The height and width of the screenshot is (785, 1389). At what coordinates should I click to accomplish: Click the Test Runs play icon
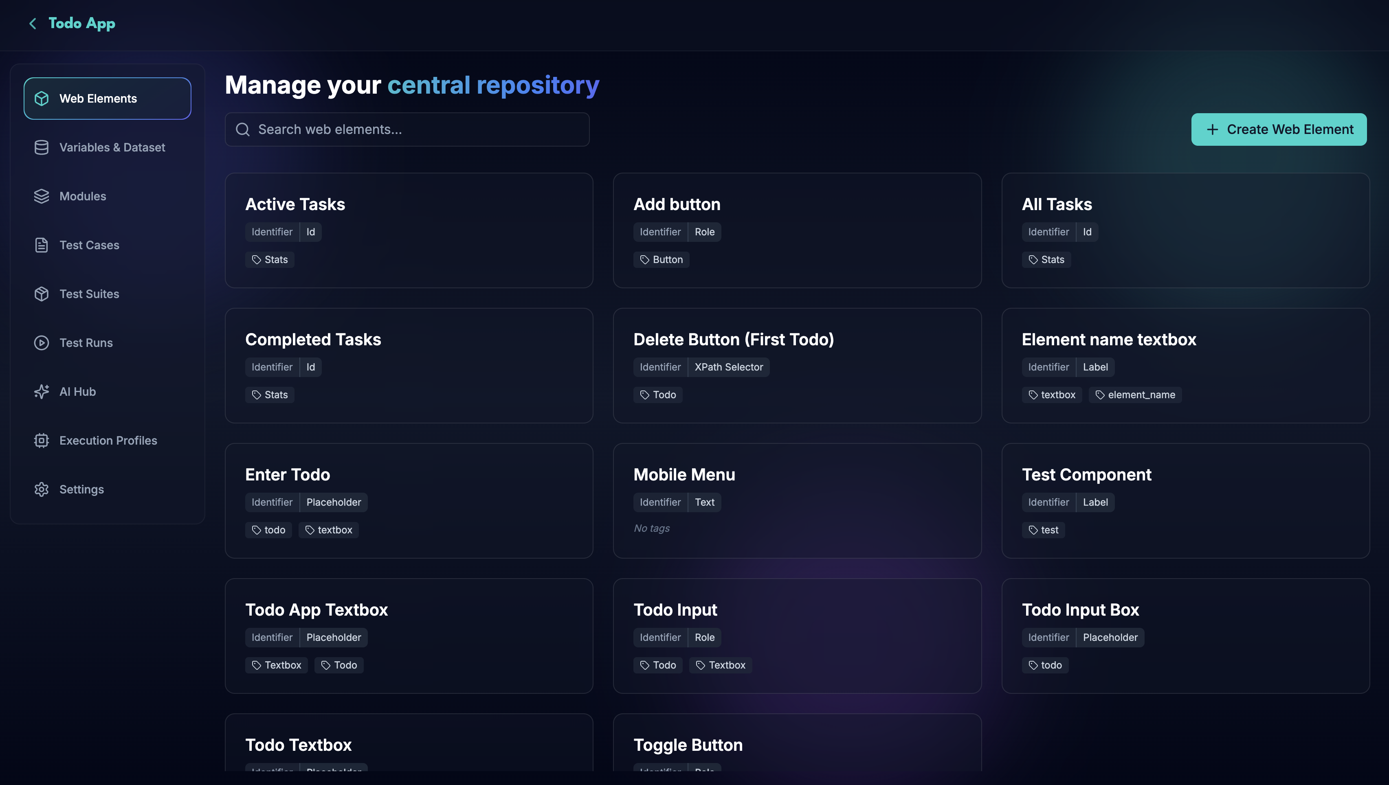pos(42,343)
